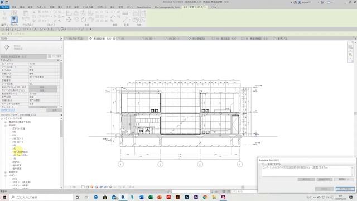357x201 pixels.
Task: Switch to the 1FL コピー2 view tab
Action: [174, 39]
